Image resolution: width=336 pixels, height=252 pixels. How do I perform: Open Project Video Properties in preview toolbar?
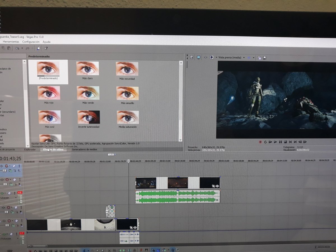coord(192,57)
